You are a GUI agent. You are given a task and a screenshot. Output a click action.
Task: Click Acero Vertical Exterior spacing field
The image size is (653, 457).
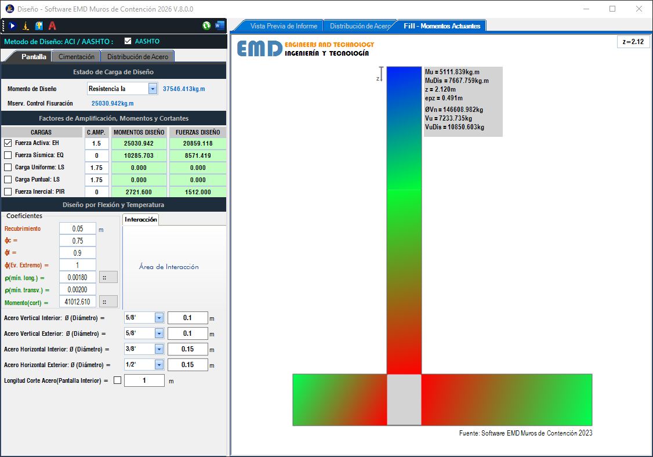click(x=187, y=333)
